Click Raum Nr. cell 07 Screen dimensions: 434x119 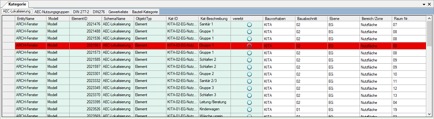409,24
